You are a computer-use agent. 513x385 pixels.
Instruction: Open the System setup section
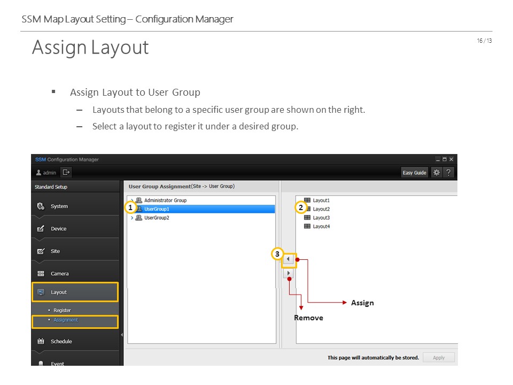(75, 206)
